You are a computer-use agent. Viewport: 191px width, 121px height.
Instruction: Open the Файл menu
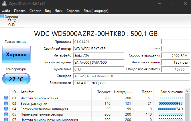point(6,11)
